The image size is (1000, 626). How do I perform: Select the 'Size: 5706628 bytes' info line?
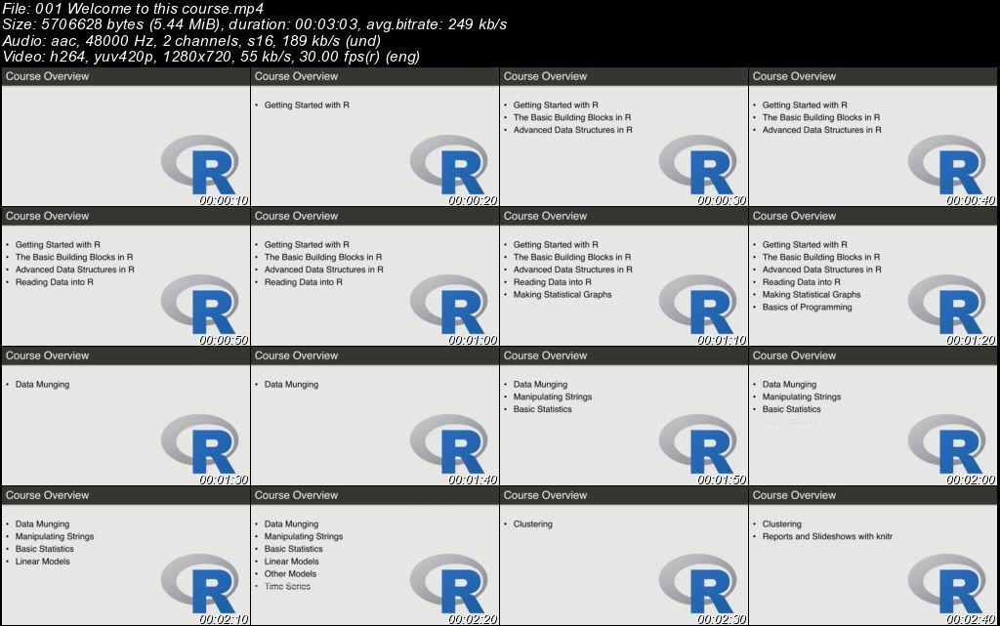[x=255, y=24]
